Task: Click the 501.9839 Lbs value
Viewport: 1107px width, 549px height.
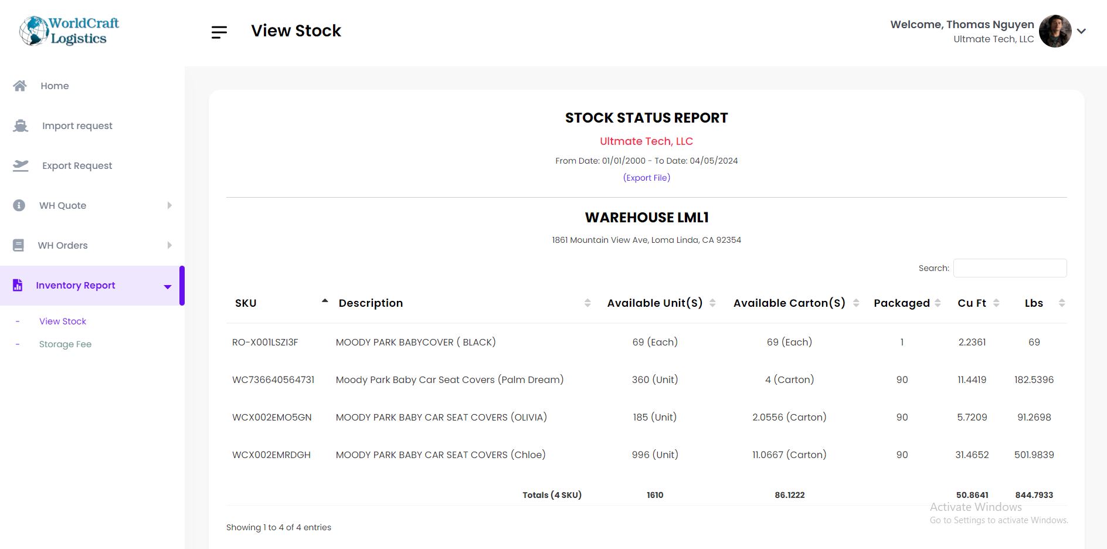Action: click(1034, 455)
